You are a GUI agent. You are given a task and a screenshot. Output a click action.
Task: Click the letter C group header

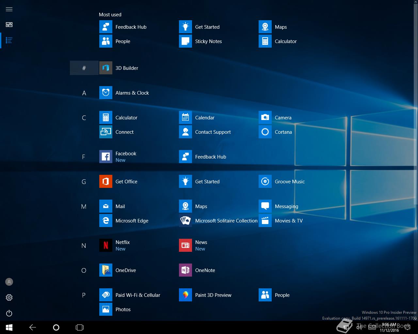84,118
